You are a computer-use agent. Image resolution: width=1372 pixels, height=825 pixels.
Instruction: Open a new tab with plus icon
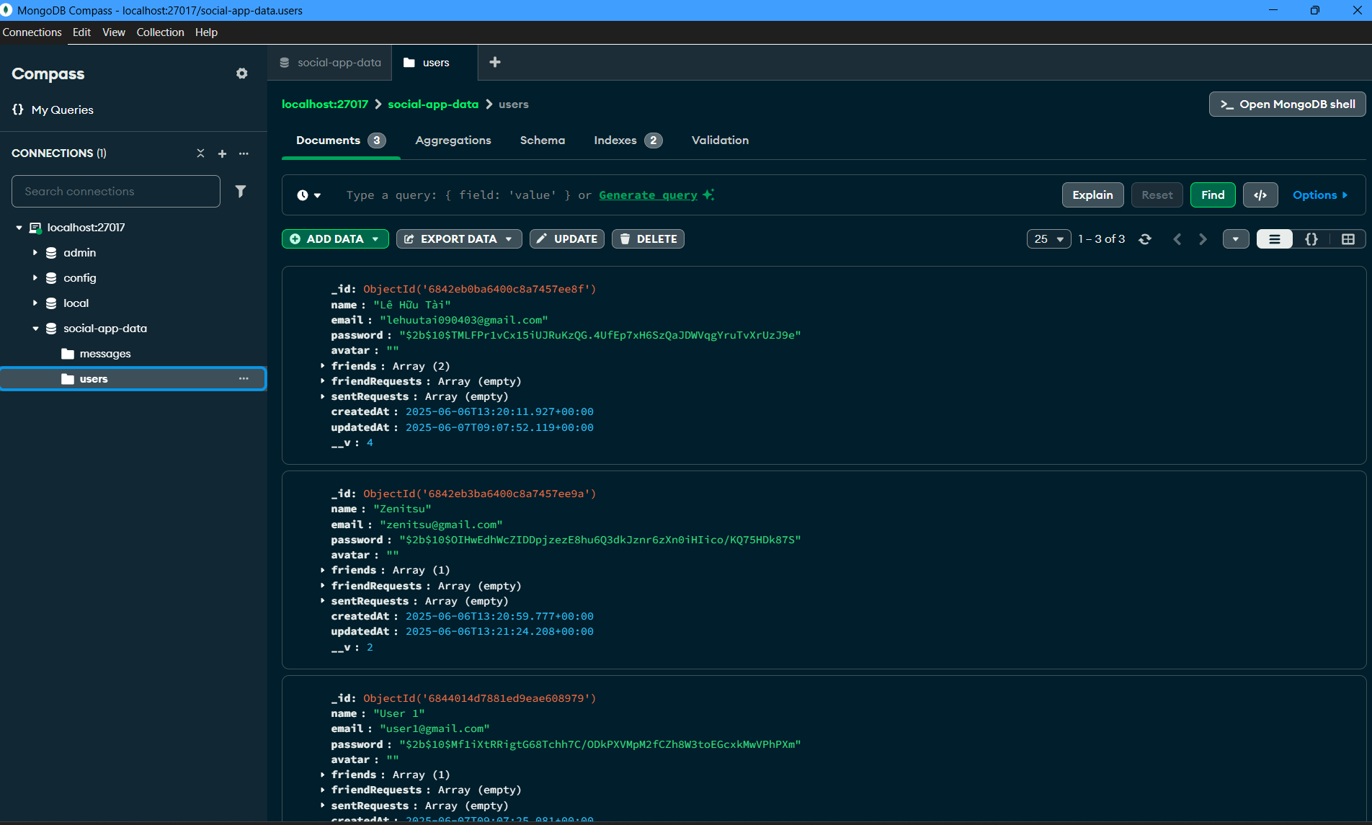click(x=495, y=62)
